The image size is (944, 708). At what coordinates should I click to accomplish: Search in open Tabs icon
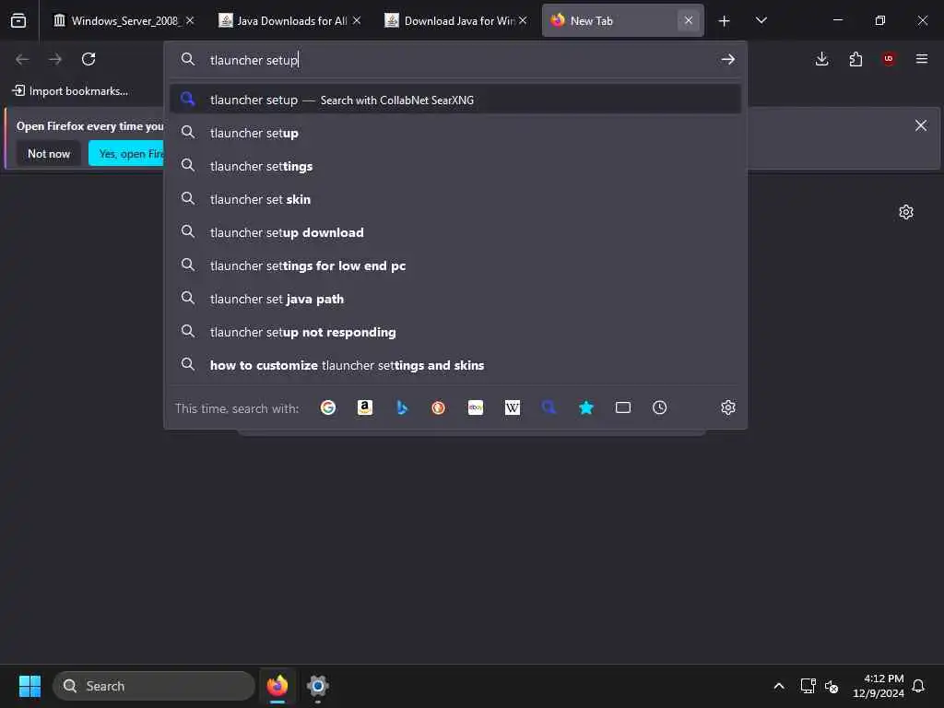(x=623, y=407)
